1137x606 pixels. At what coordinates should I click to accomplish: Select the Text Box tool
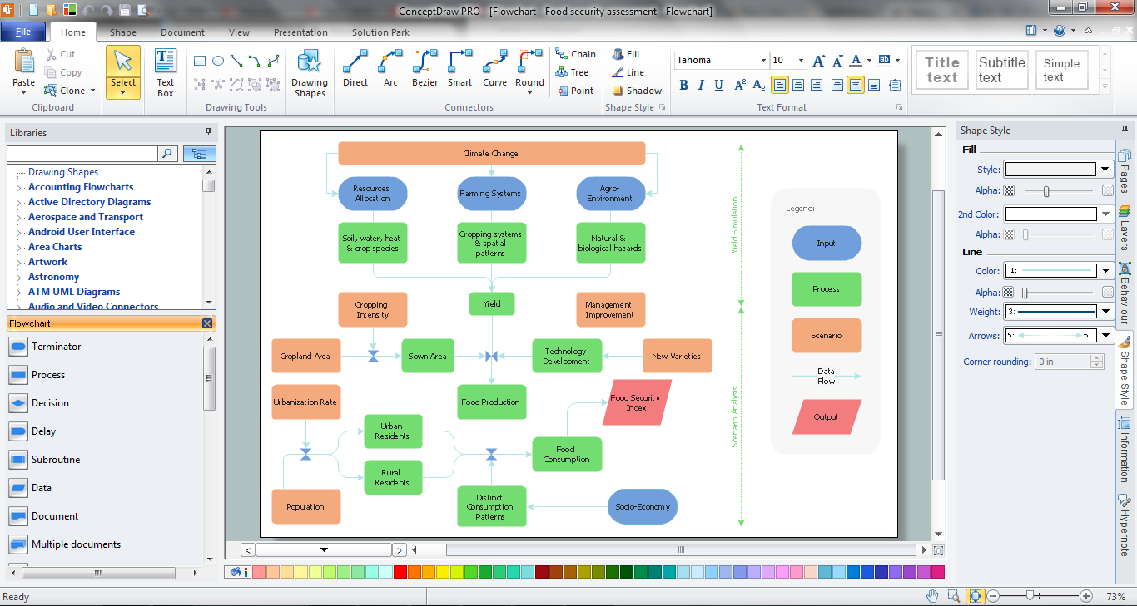pyautogui.click(x=166, y=73)
